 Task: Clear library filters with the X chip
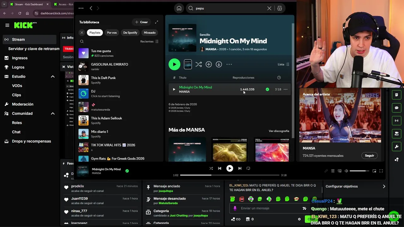[x=82, y=32]
